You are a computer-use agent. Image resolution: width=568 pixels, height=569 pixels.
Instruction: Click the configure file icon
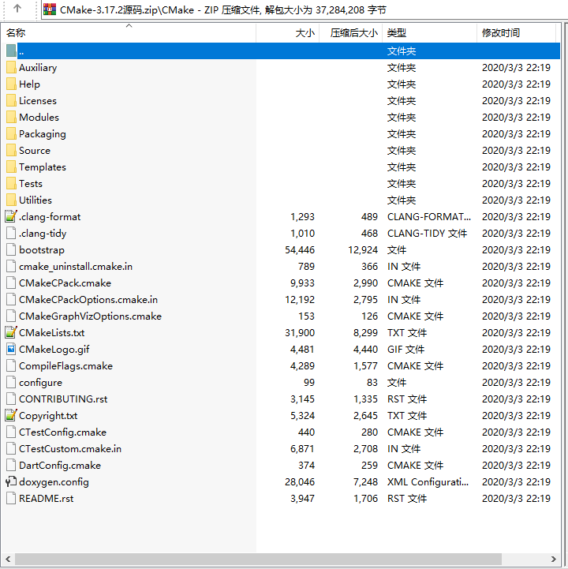coord(11,383)
